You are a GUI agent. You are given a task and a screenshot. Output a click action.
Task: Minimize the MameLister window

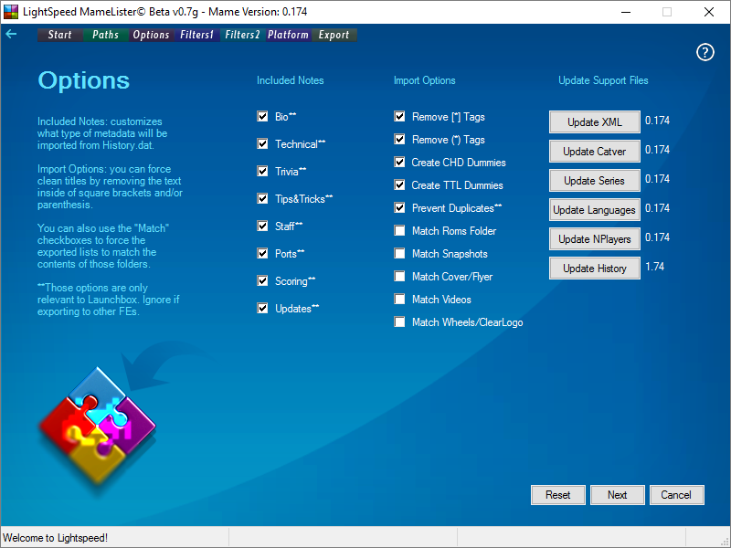[x=626, y=12]
